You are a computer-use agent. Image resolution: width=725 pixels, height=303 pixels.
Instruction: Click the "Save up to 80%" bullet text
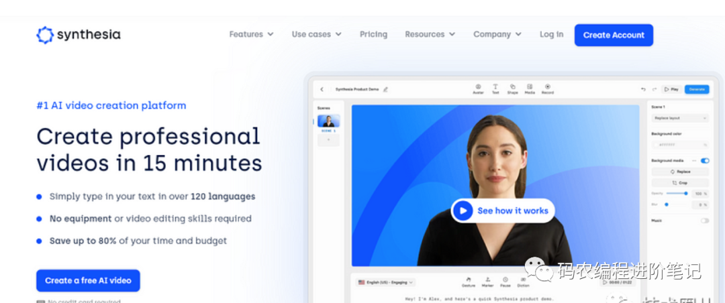[x=83, y=241]
